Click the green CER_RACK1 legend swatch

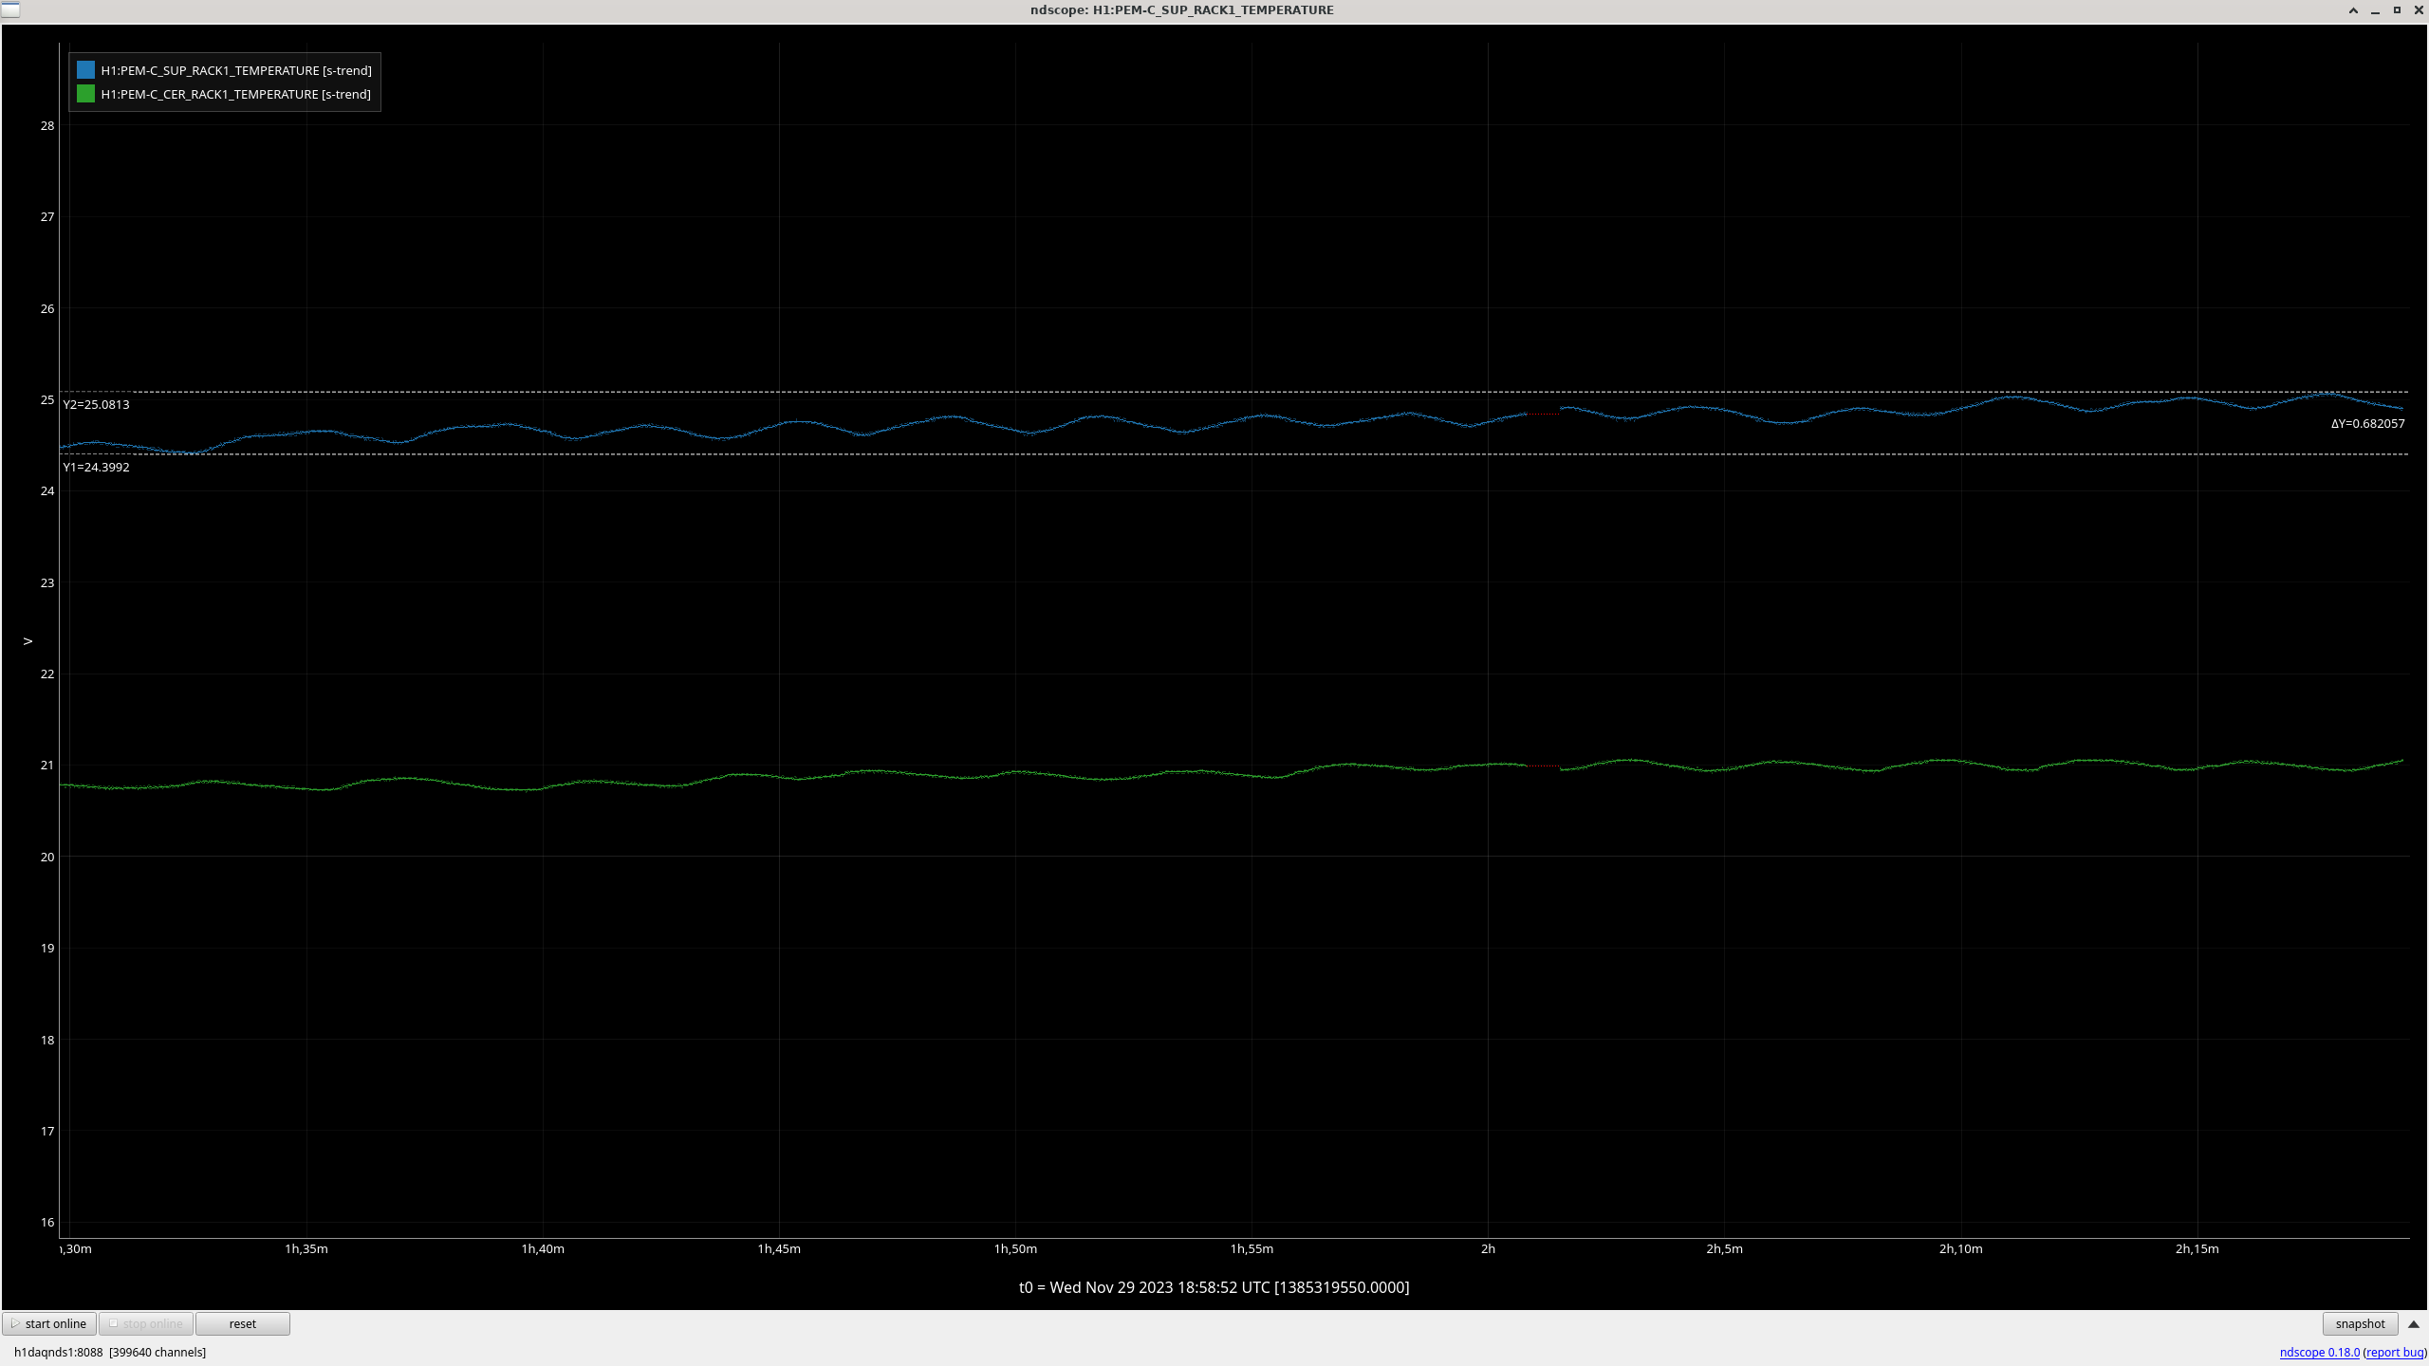point(85,94)
